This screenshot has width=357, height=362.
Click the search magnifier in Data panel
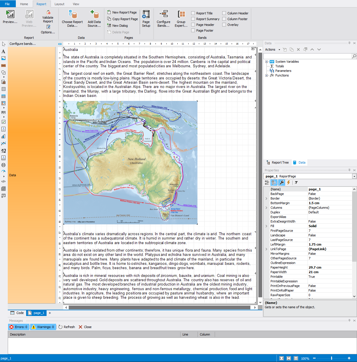(x=354, y=56)
